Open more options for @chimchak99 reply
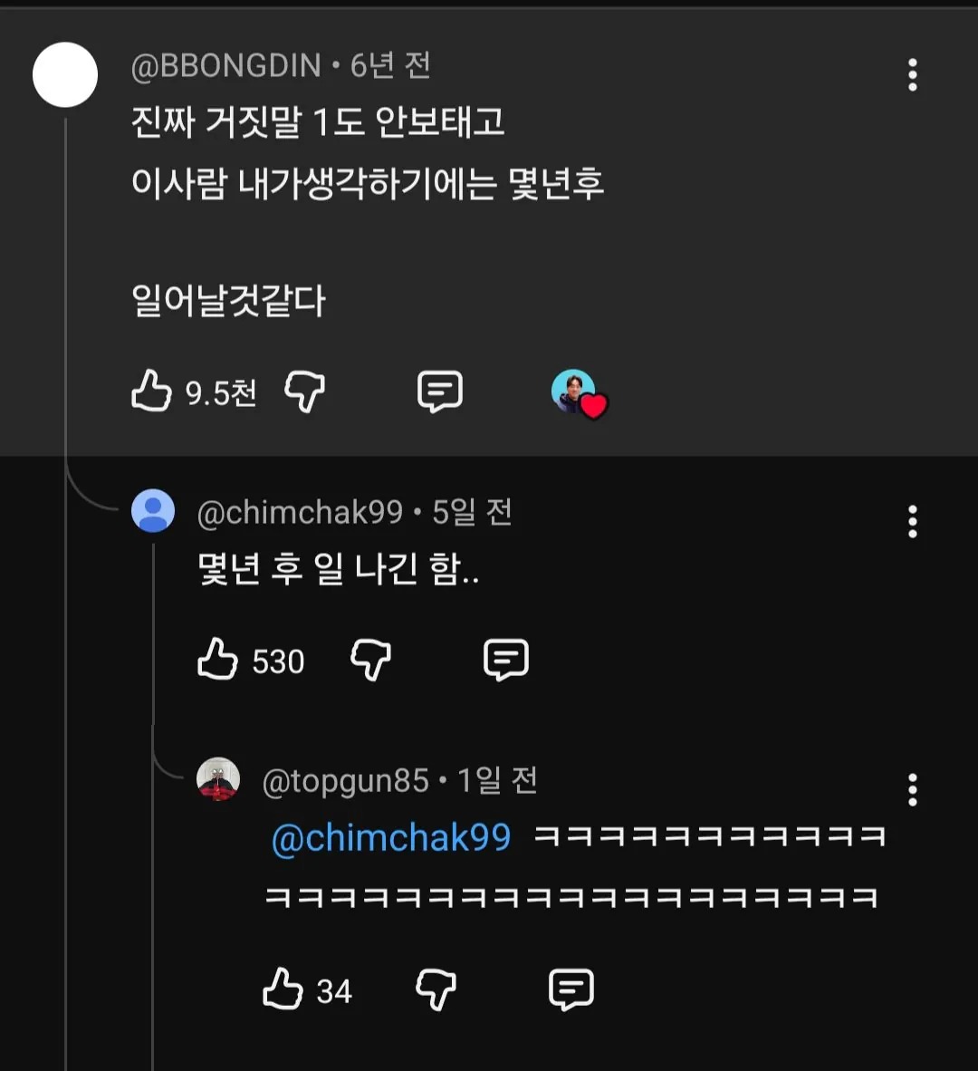This screenshot has height=1071, width=978. tap(913, 522)
